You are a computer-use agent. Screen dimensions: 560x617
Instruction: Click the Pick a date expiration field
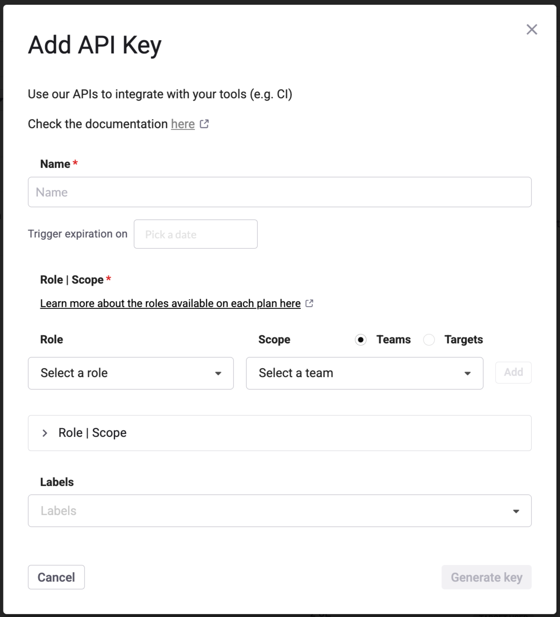click(195, 234)
